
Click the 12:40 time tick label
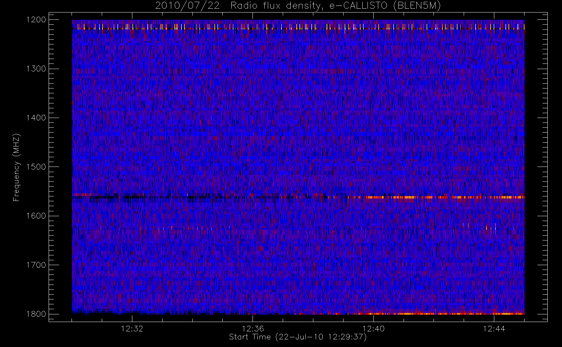coord(373,329)
